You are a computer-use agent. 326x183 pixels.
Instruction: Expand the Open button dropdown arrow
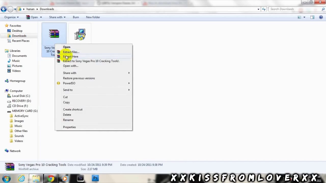41,17
